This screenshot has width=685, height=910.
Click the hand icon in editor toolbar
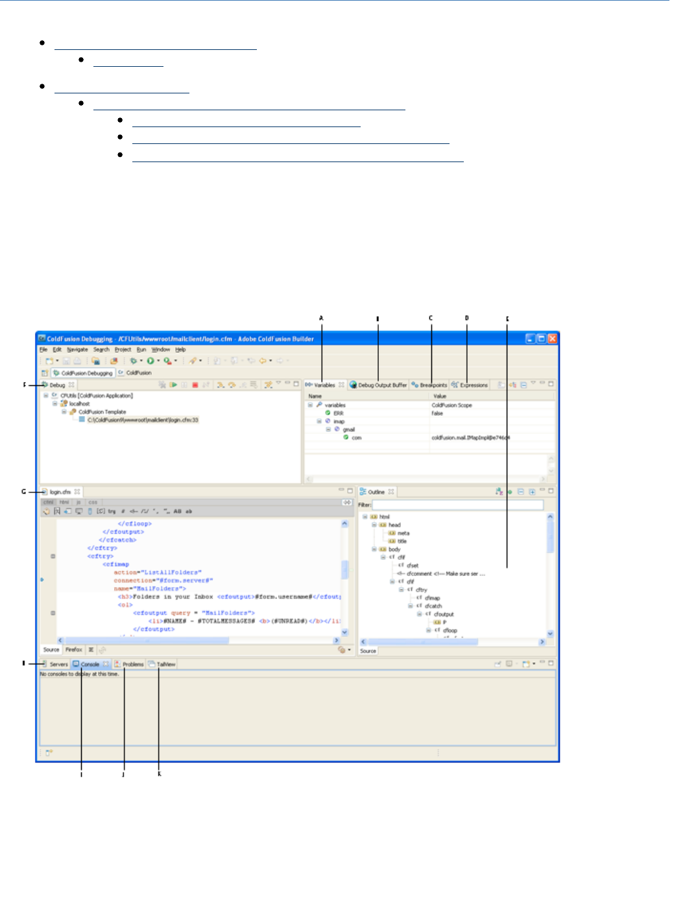point(46,511)
